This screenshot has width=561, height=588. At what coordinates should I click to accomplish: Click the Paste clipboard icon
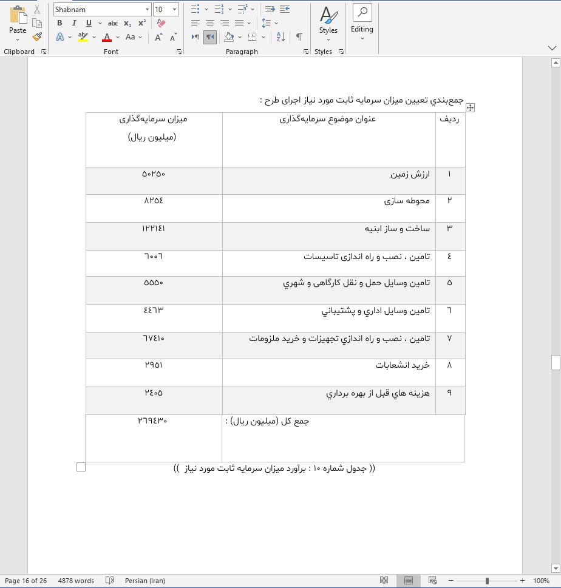(x=18, y=16)
